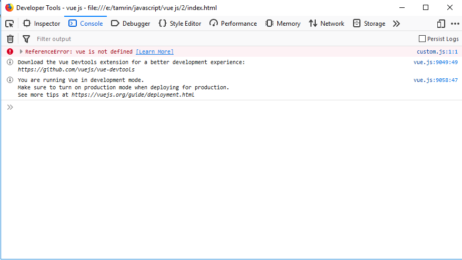462x260 pixels.
Task: Open custom.js:1:1 source location
Action: [437, 51]
